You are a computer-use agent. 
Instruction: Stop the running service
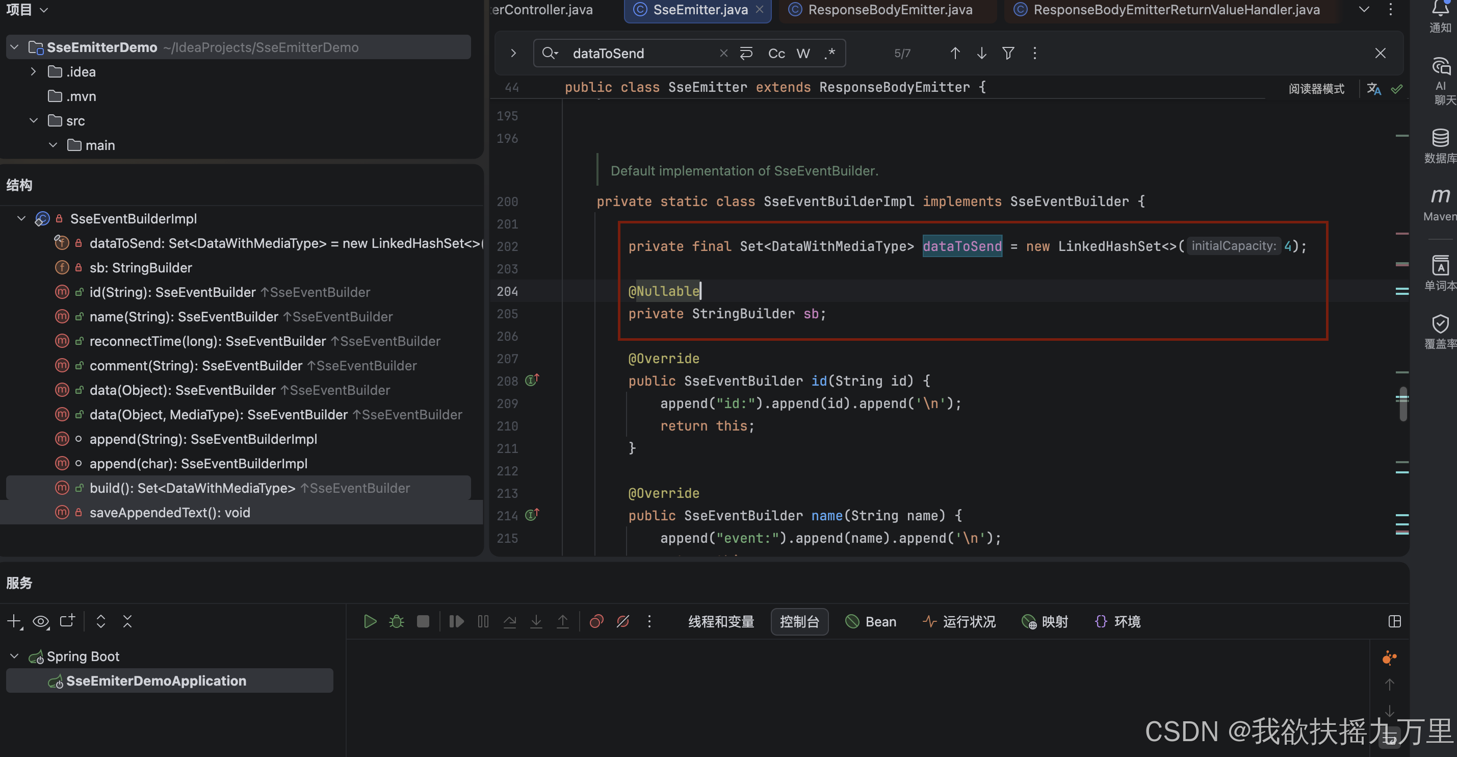pyautogui.click(x=423, y=621)
